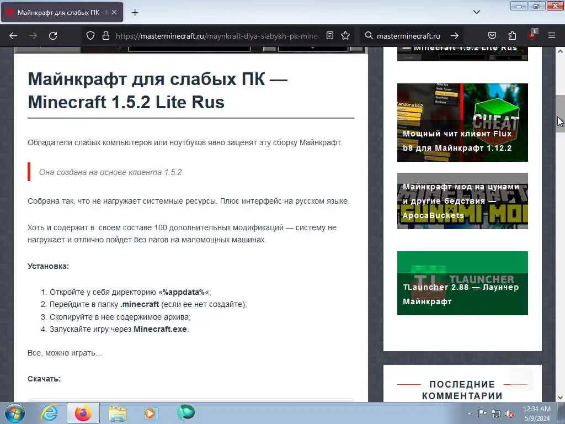Open the Firefox hamburger menu

click(x=552, y=35)
